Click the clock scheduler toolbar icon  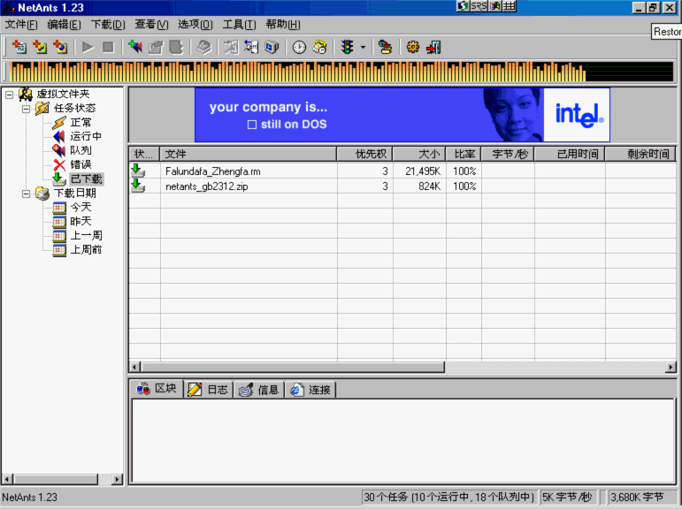tap(299, 47)
